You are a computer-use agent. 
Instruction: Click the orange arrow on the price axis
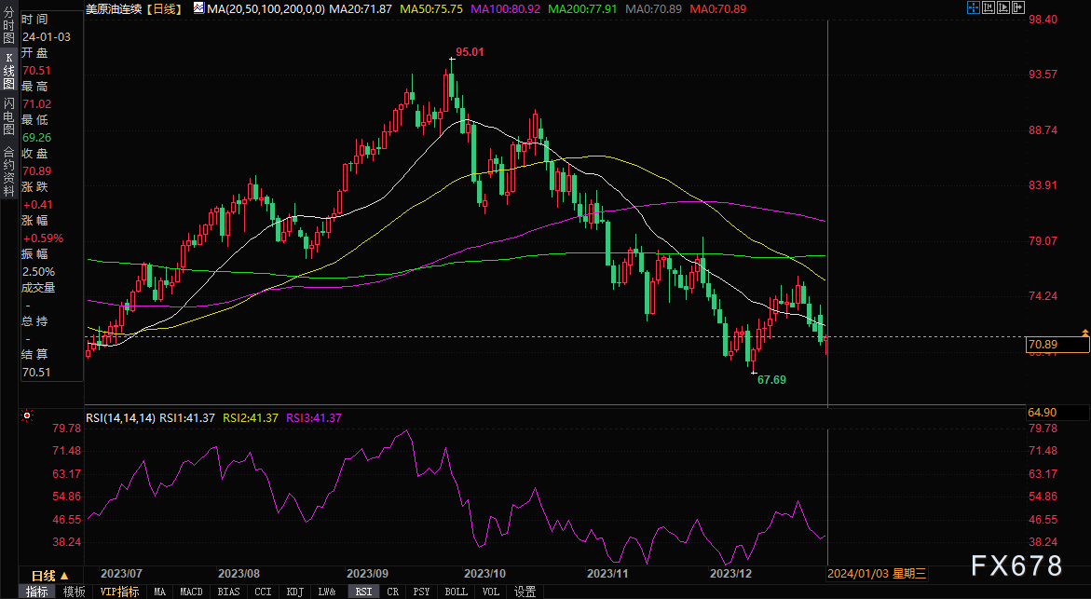point(1085,334)
